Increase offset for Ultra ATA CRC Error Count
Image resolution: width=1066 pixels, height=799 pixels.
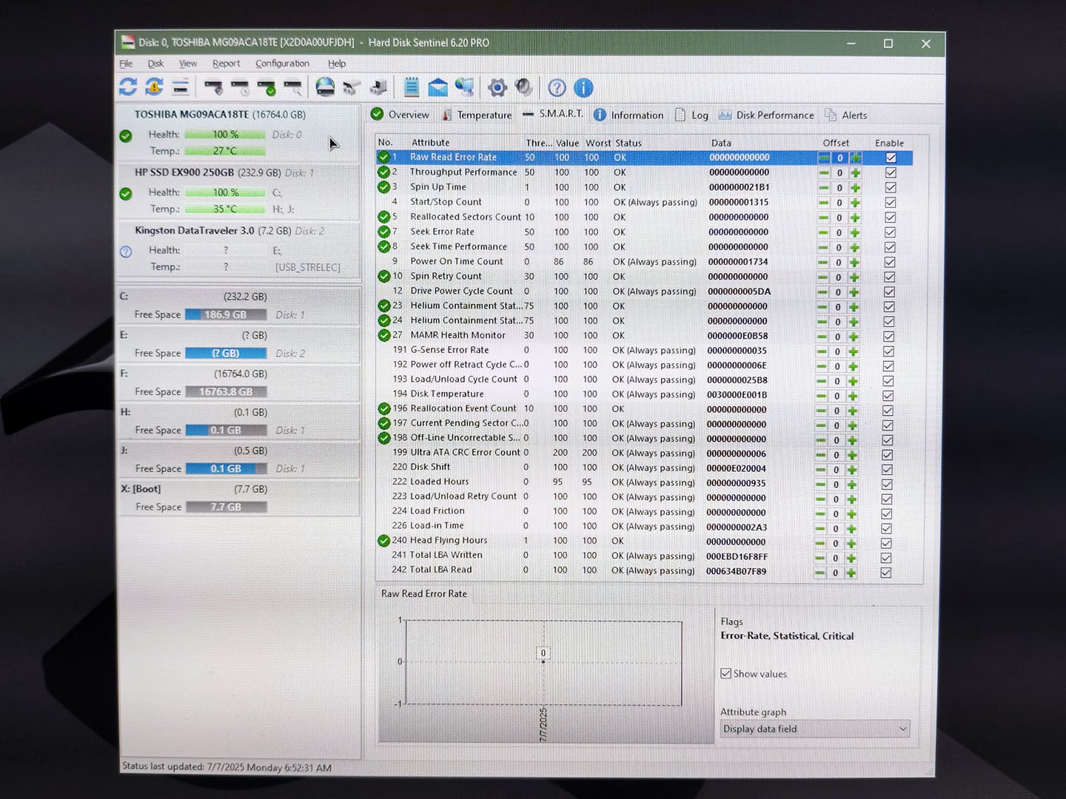852,455
